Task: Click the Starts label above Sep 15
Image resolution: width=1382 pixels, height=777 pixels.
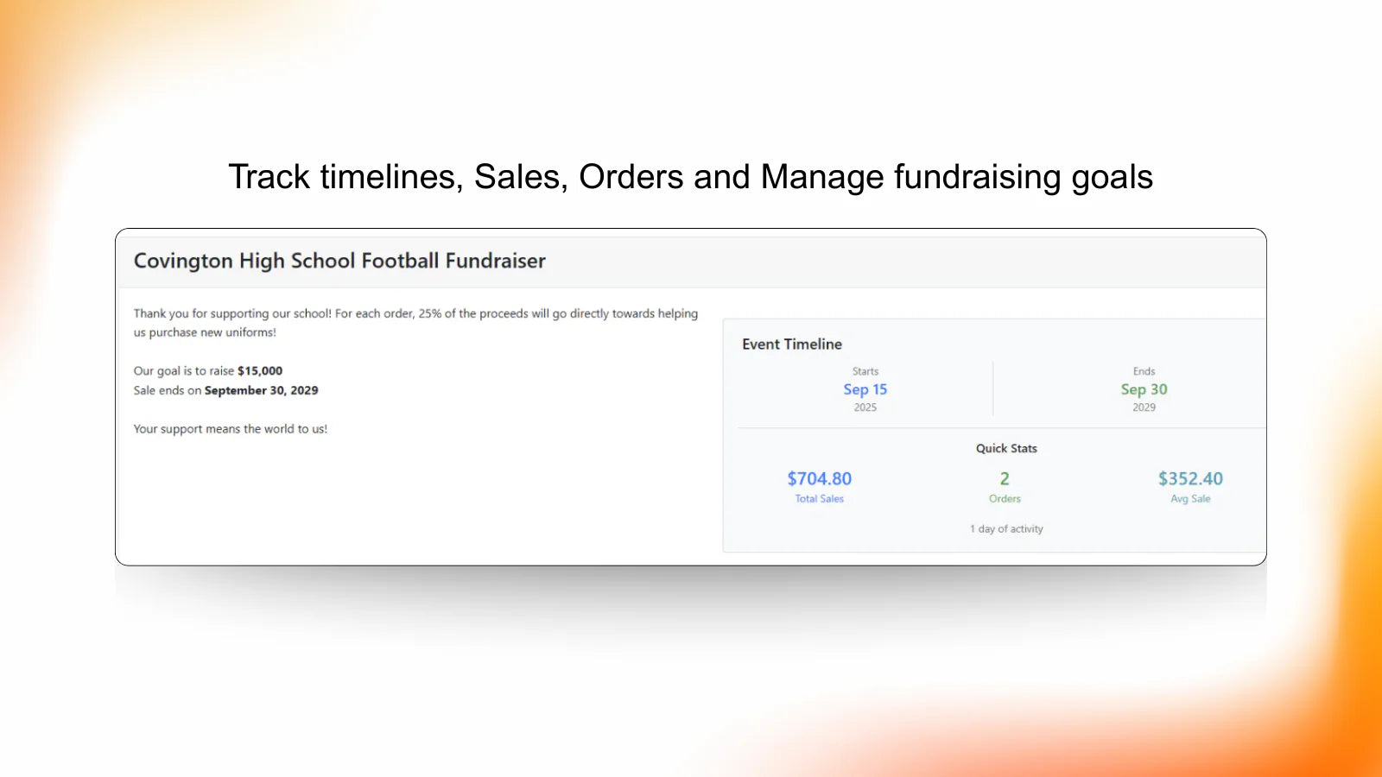Action: pyautogui.click(x=865, y=371)
